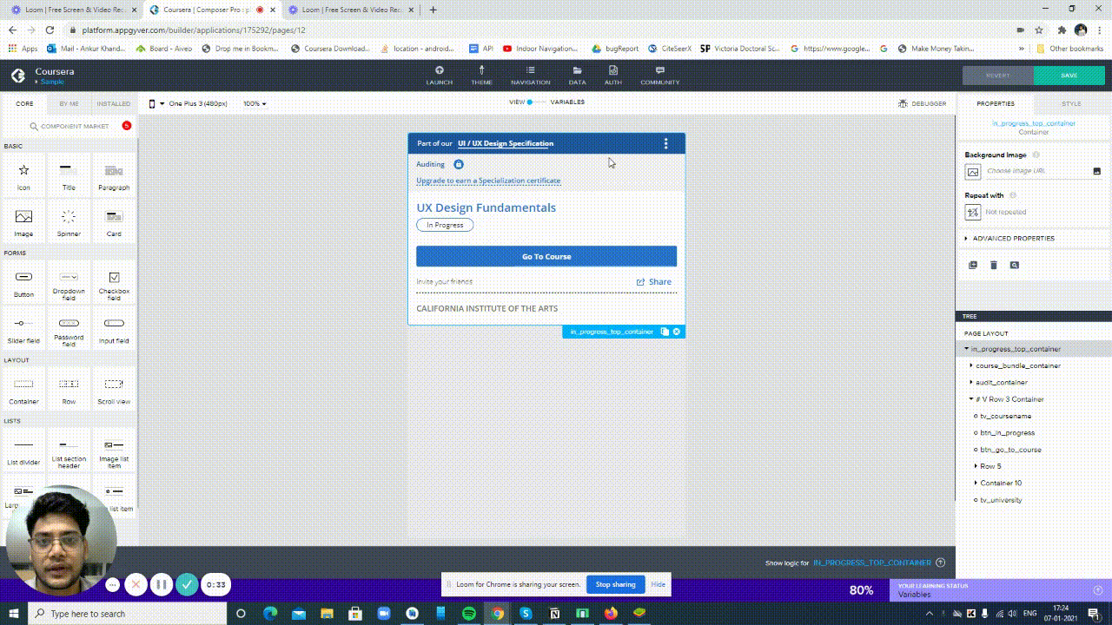Select the Button component

[x=23, y=282]
